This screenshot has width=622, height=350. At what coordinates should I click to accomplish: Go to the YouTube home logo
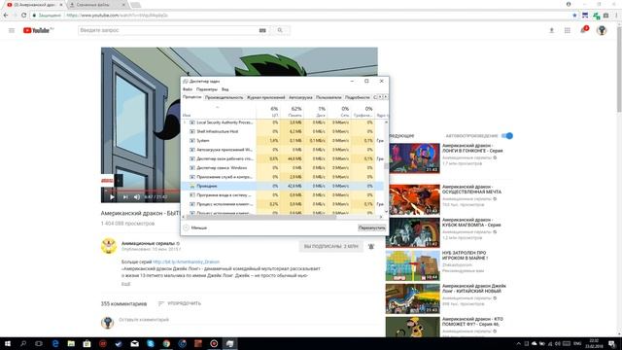(x=38, y=30)
